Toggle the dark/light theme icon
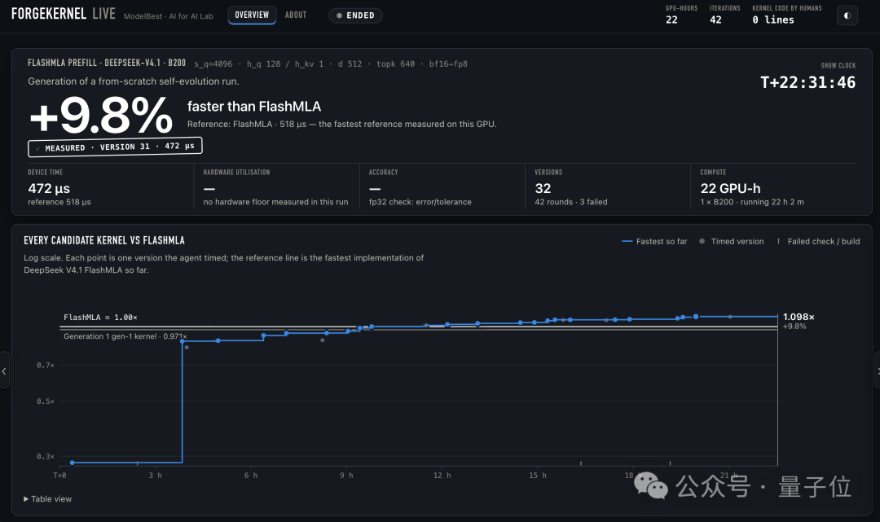Screen dimensions: 880x522 click(847, 15)
